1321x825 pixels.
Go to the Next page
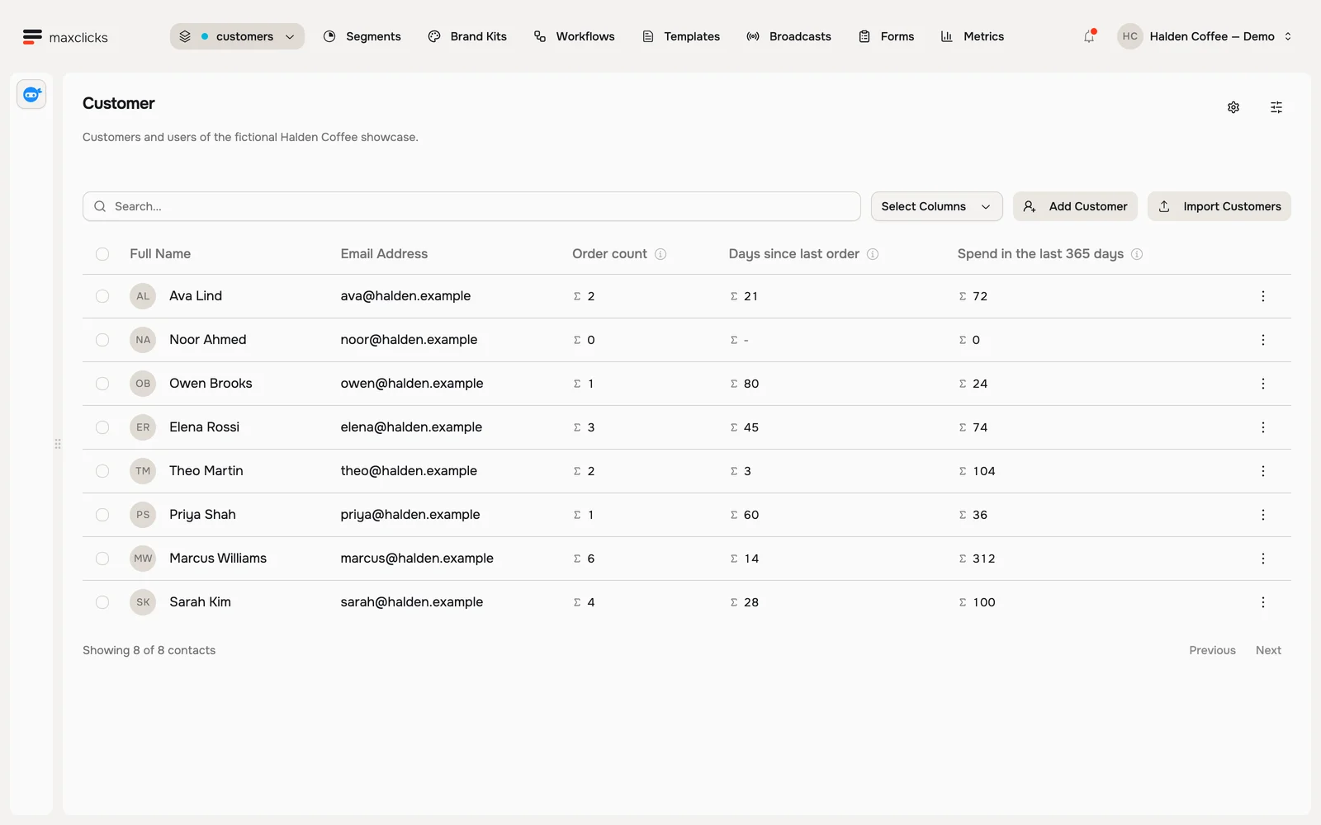tap(1268, 650)
